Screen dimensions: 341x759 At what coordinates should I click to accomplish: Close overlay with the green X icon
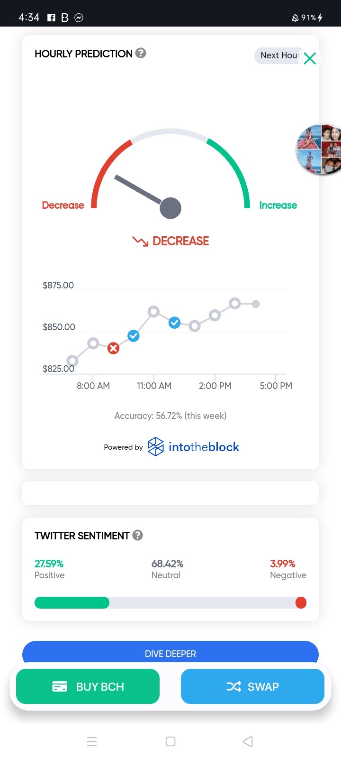(x=310, y=58)
